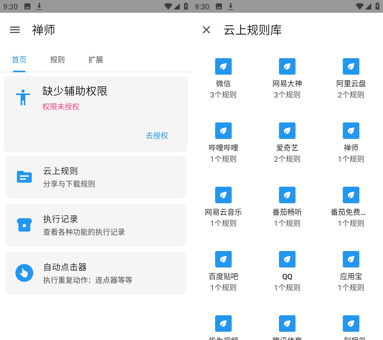Choose the 哔哩哔哩 rule icon
This screenshot has width=383, height=340.
point(223,131)
